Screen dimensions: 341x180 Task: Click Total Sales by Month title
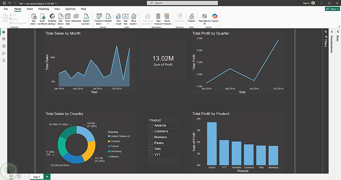pos(63,33)
